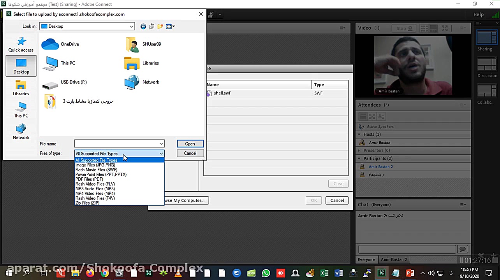Go to Quick access in places bar

coord(21,45)
